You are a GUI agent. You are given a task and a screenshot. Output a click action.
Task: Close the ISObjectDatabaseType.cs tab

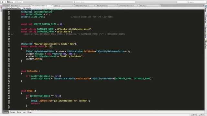(94, 6)
